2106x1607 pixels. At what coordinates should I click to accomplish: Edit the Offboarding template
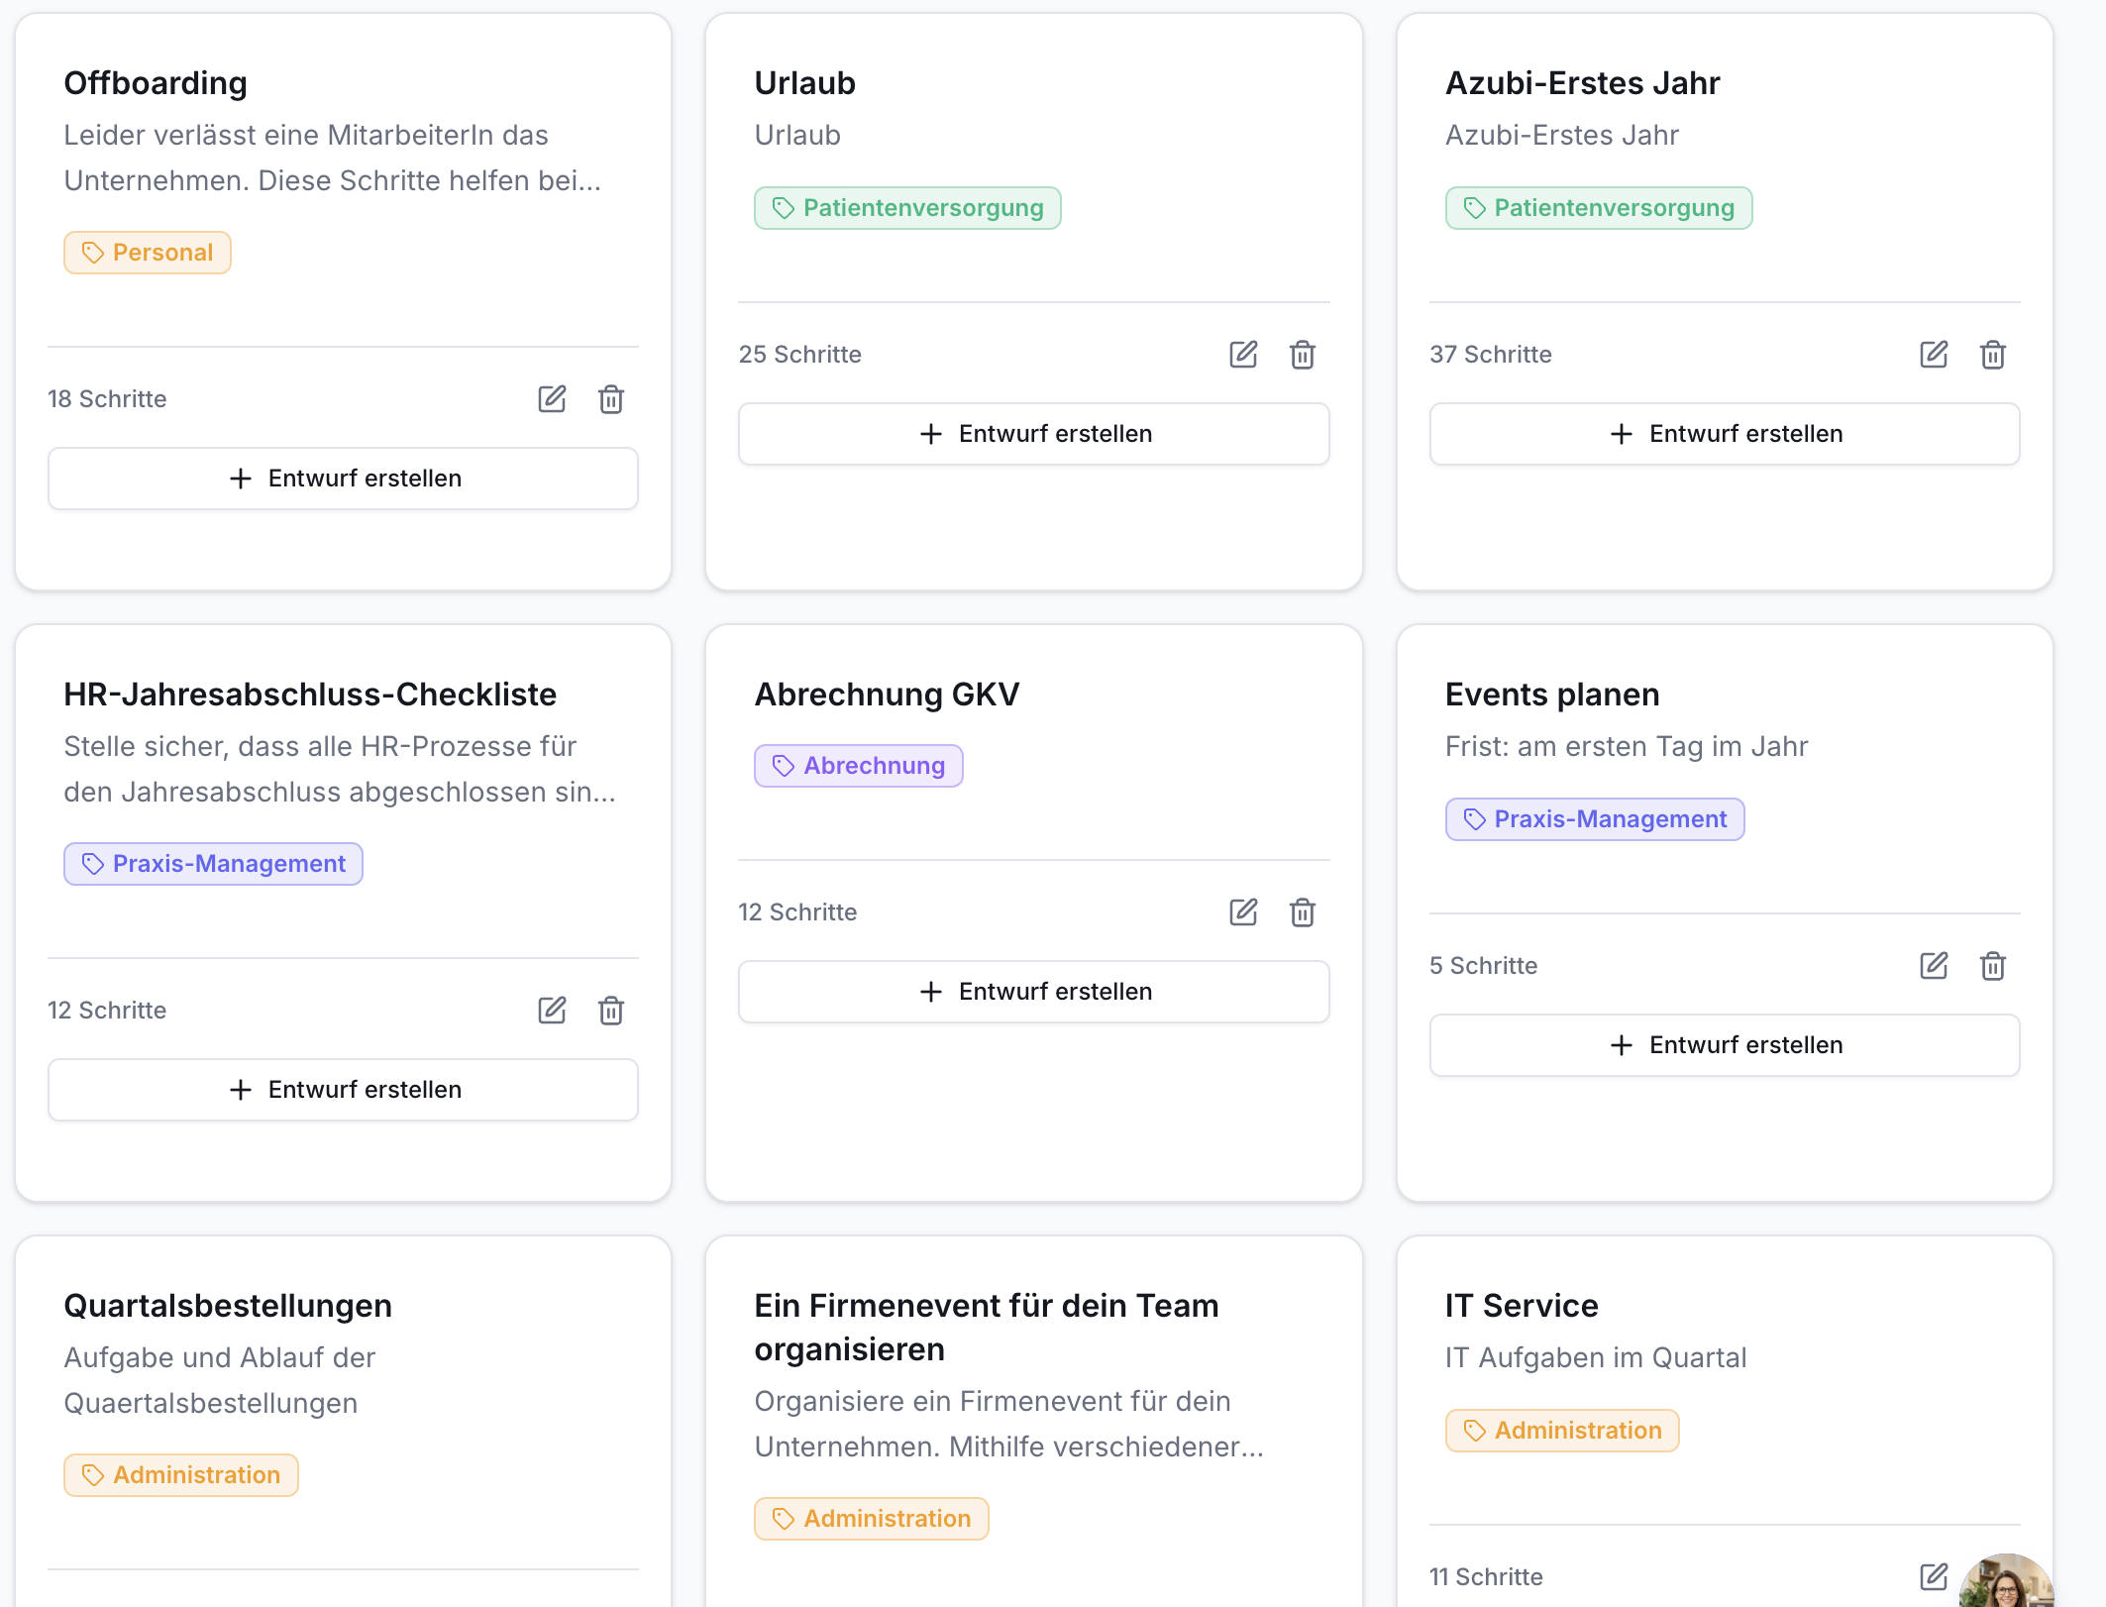(552, 399)
